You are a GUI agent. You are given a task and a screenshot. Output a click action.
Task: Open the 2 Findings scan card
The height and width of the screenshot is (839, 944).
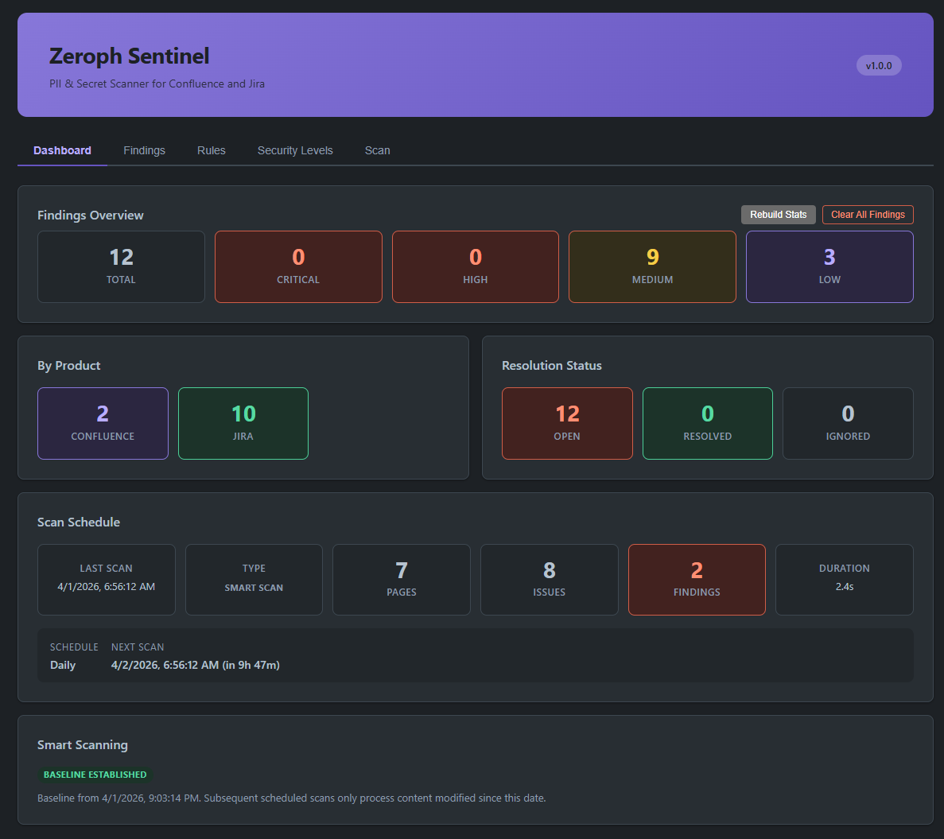(x=697, y=580)
